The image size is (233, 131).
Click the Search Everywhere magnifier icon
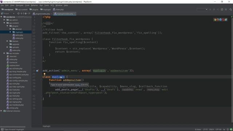[x=230, y=9]
